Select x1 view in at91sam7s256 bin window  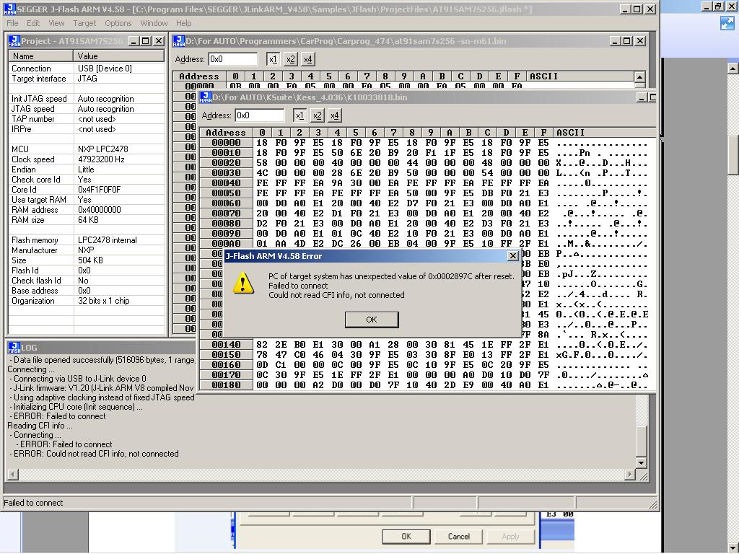pos(273,59)
